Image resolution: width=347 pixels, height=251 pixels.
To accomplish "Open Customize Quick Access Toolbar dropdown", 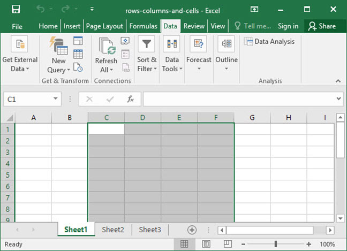I will [92, 9].
